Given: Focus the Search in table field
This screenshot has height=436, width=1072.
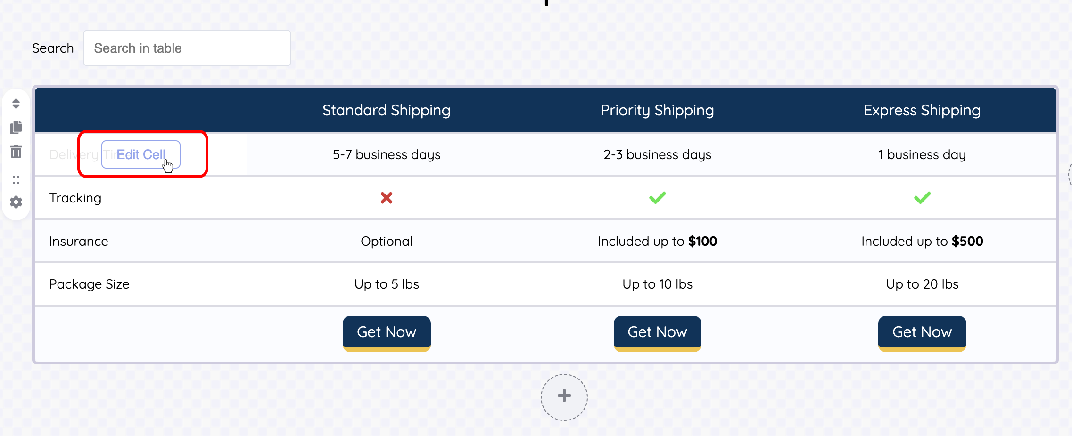Looking at the screenshot, I should pos(187,48).
